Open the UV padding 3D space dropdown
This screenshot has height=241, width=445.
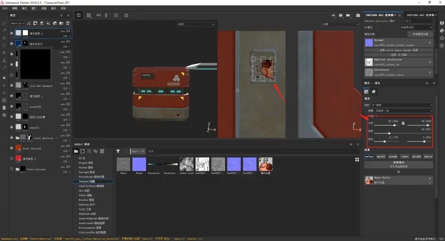(416, 27)
